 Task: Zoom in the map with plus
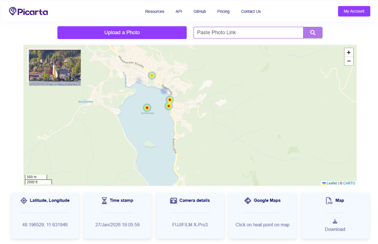tap(348, 52)
